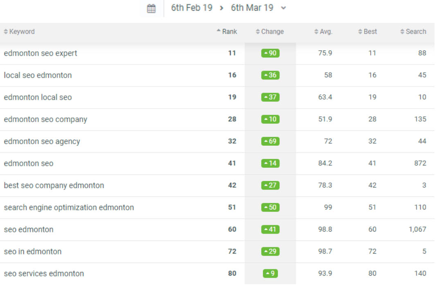Open the 'best seo company edmonton' keyword
437x285 pixels.
[x=54, y=185]
